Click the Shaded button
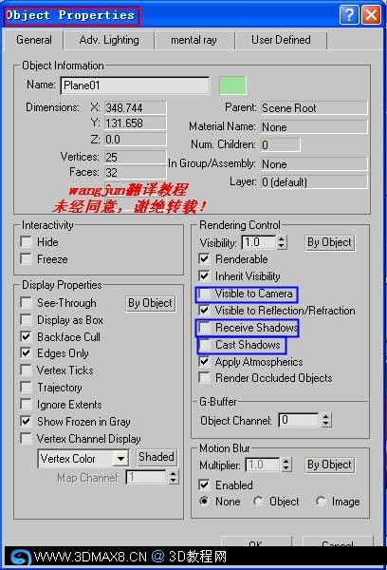 click(157, 457)
